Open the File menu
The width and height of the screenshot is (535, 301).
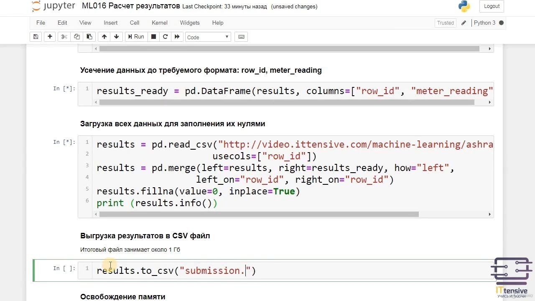click(x=41, y=23)
